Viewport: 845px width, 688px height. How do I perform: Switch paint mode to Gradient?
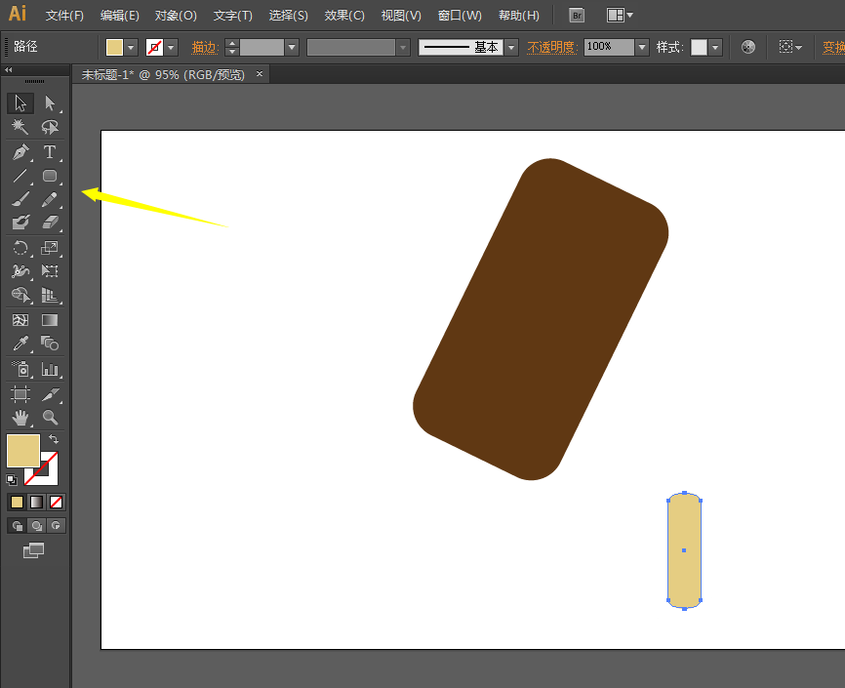pyautogui.click(x=36, y=502)
